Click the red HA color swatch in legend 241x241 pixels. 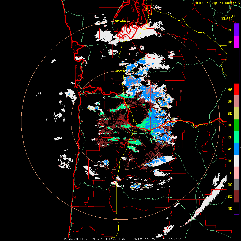tap(236, 89)
